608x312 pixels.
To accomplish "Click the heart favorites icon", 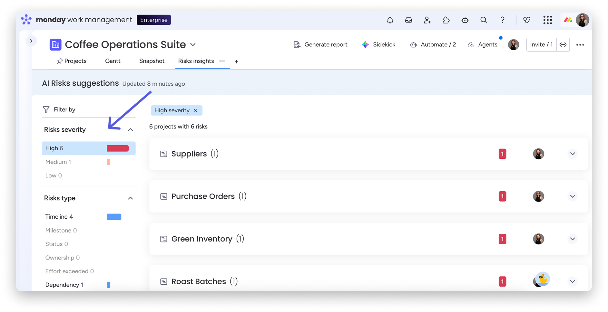I will (527, 20).
